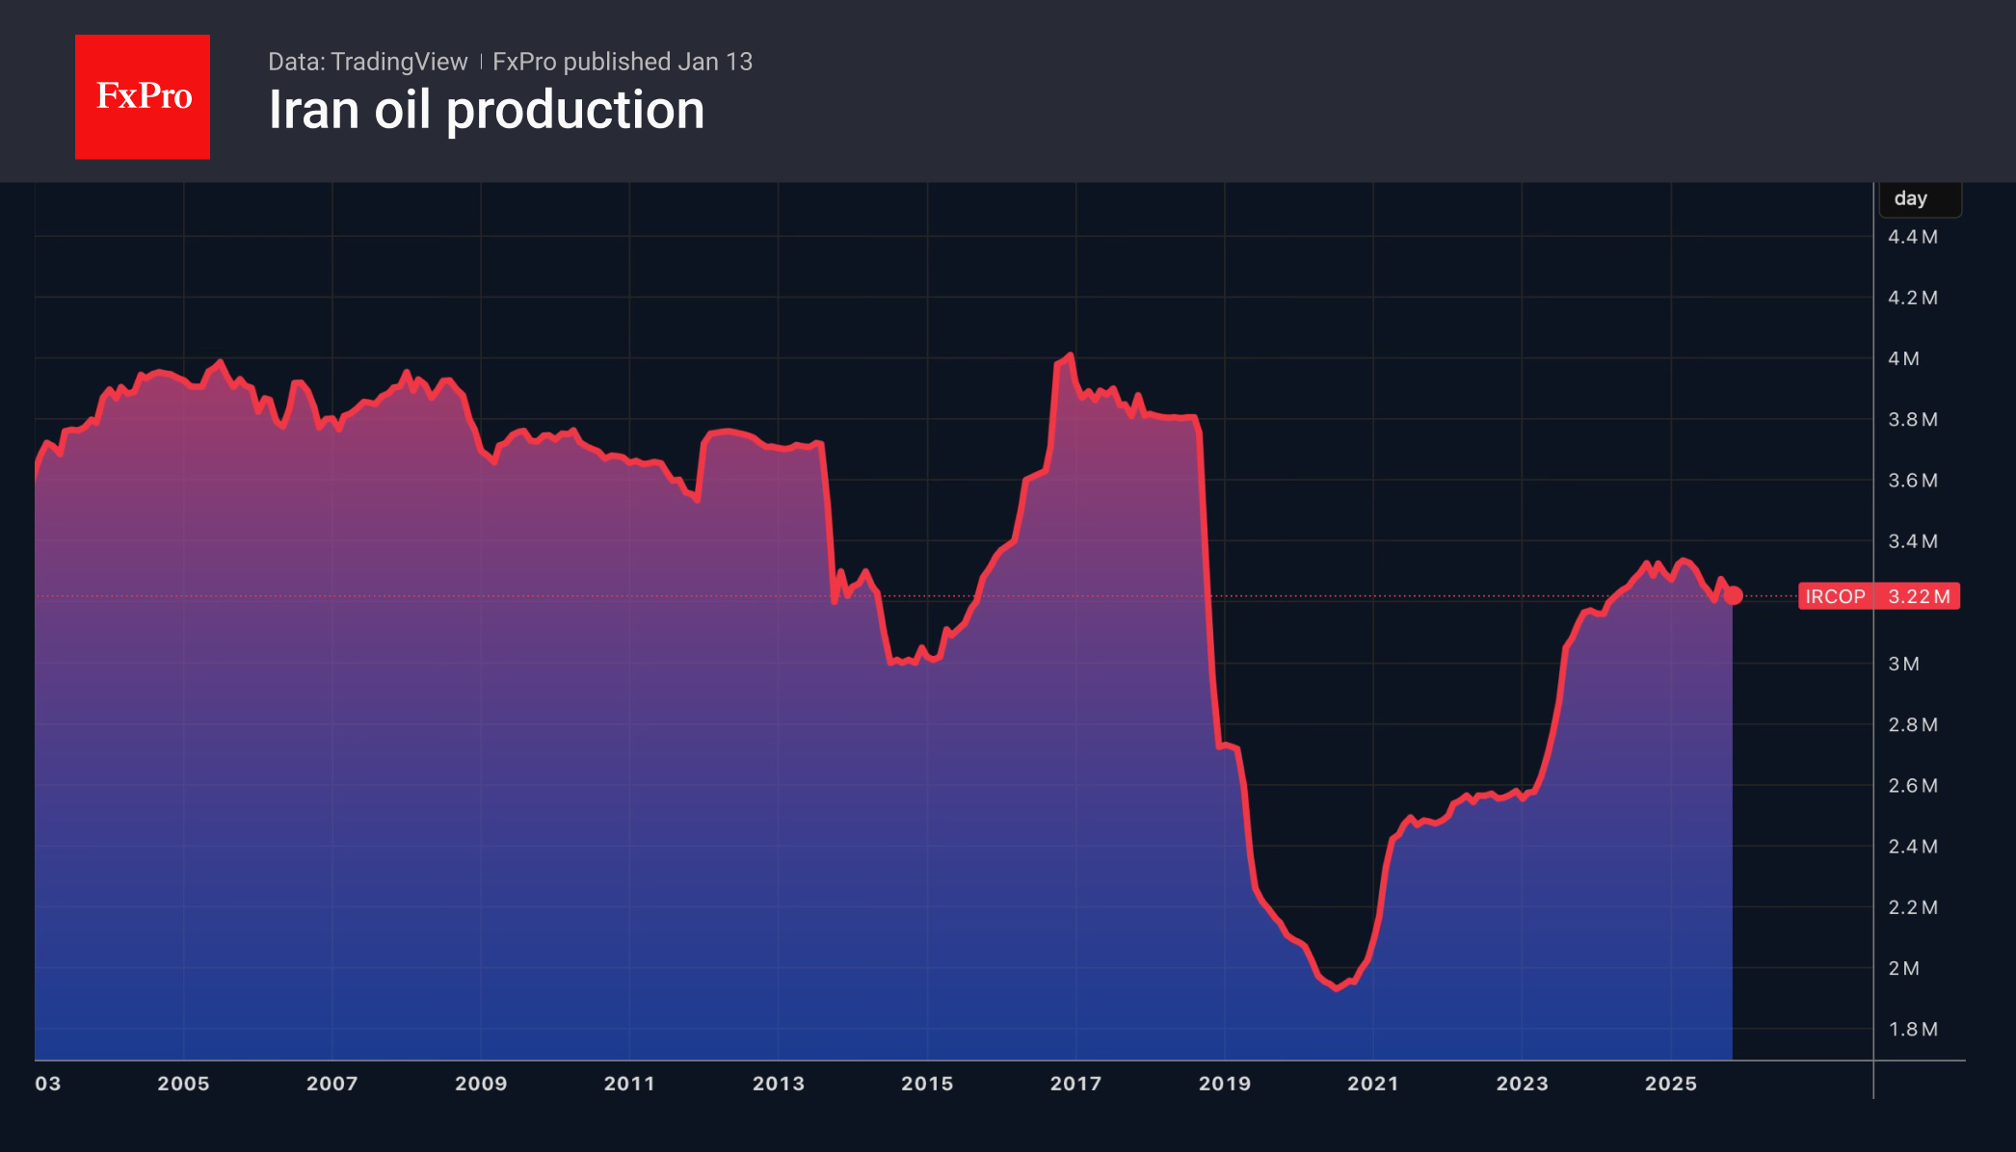
Task: Click the FxPro logo icon
Action: [x=142, y=95]
